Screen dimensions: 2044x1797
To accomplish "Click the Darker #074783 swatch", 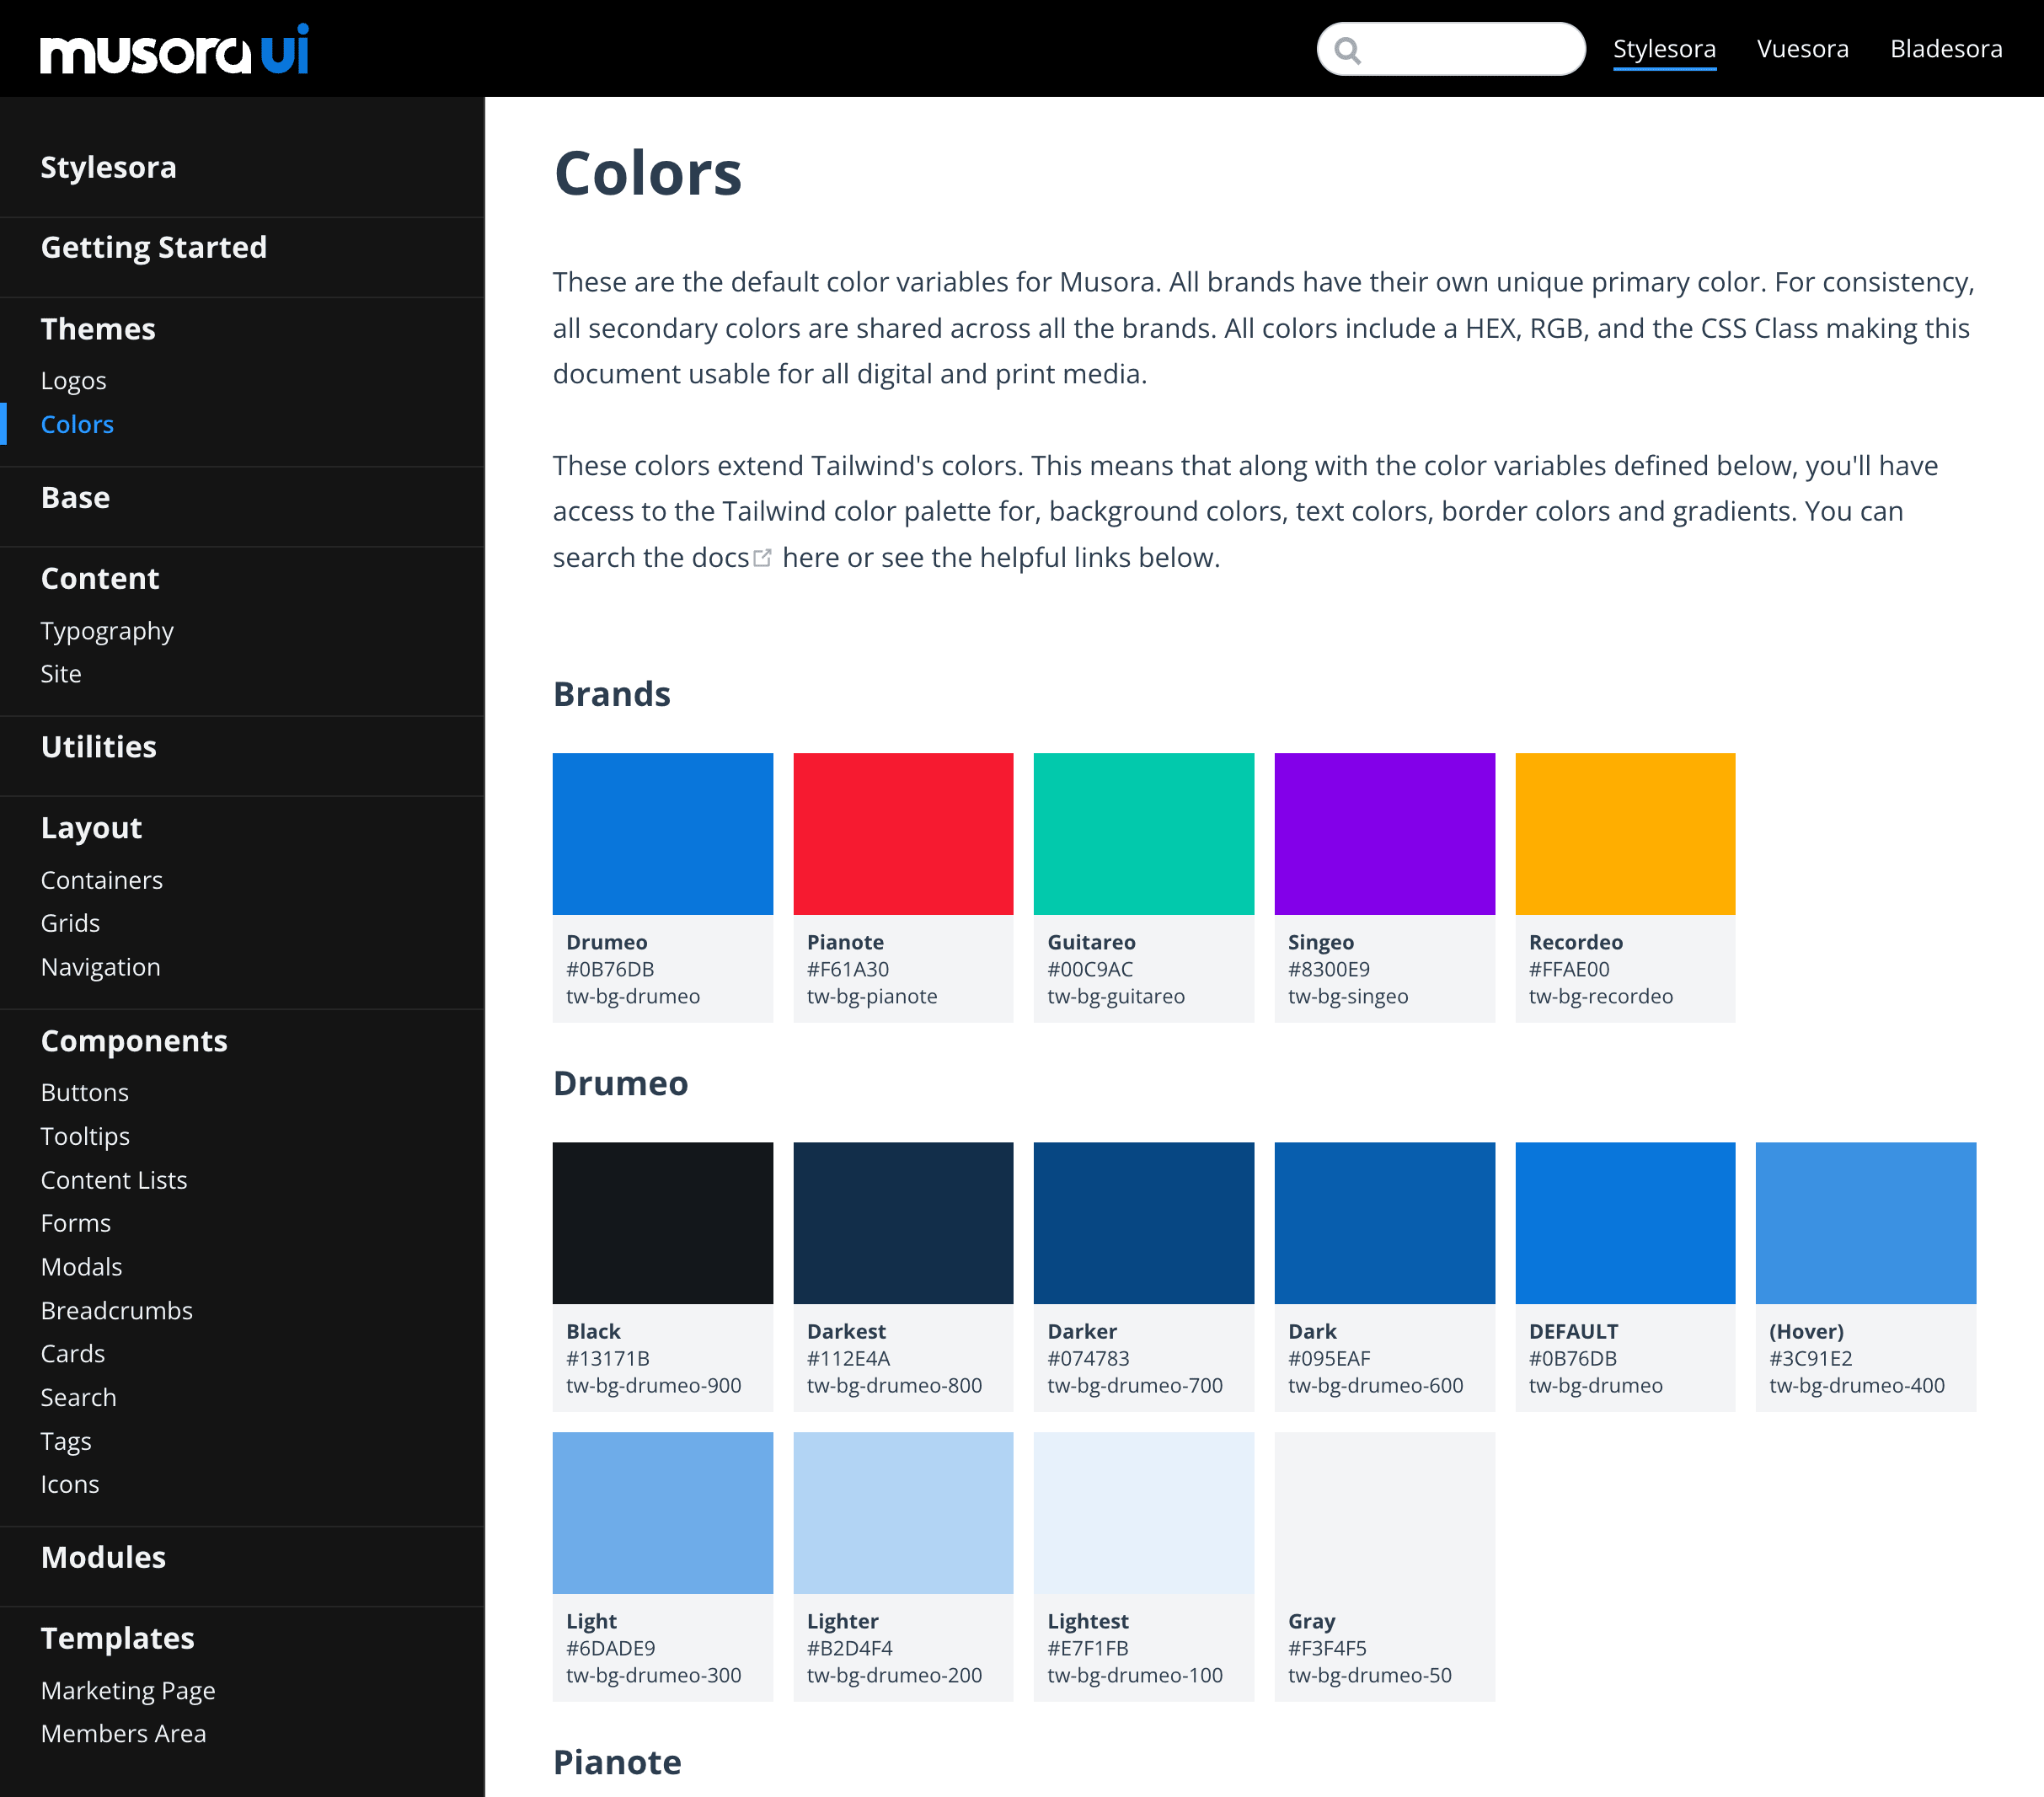I will point(1143,1222).
